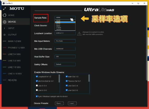
Task: Go to the INPUT page
Action: (x=11, y=28)
